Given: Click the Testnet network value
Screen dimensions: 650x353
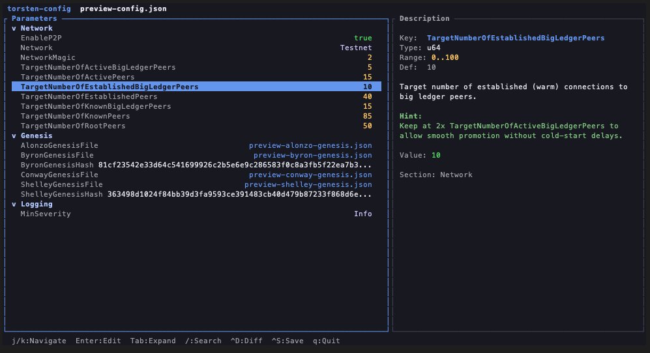Looking at the screenshot, I should point(356,48).
